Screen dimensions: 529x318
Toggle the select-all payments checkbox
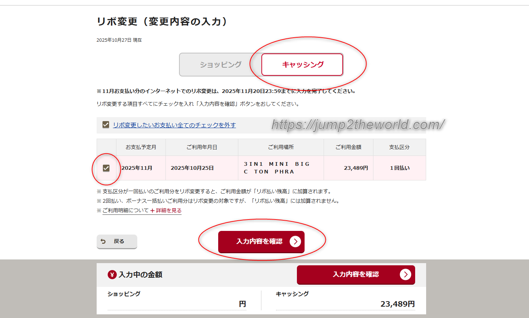pyautogui.click(x=106, y=125)
